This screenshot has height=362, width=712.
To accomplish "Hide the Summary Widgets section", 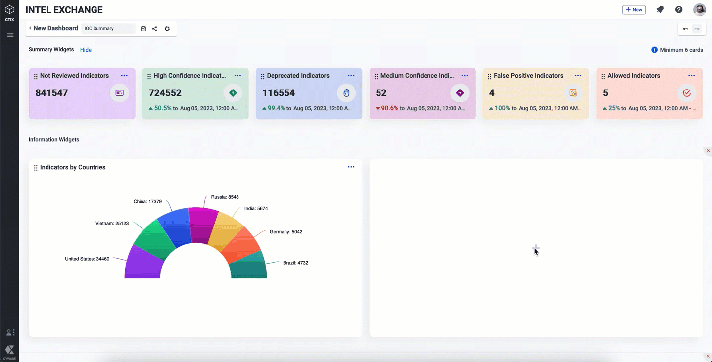I will tap(86, 50).
